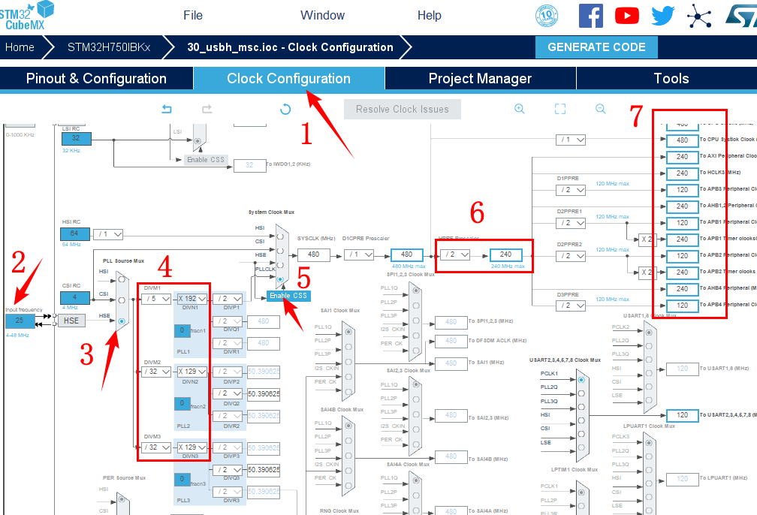Select PLLCLK in System Clock Mux
This screenshot has height=515, width=757.
(x=281, y=280)
